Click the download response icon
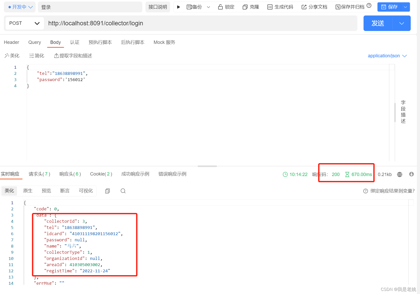420x294 pixels. (411, 174)
